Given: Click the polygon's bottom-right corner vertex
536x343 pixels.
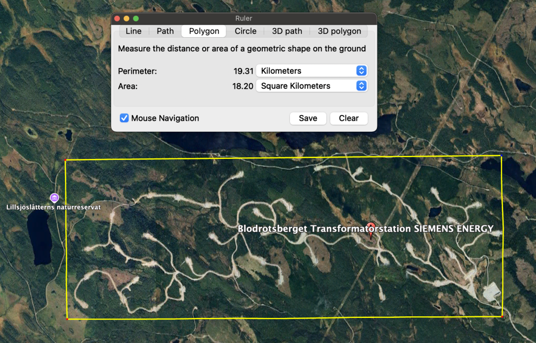Looking at the screenshot, I should (502, 317).
